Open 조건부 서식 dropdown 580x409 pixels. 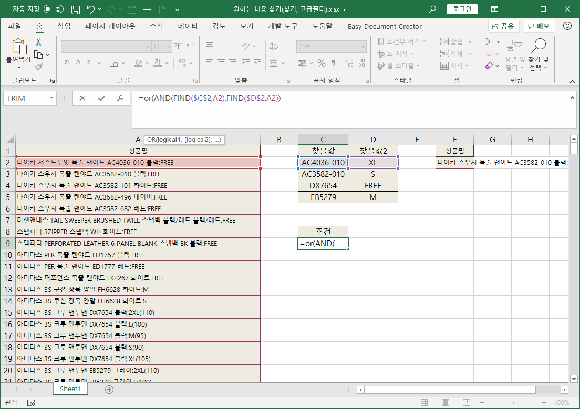(x=402, y=41)
